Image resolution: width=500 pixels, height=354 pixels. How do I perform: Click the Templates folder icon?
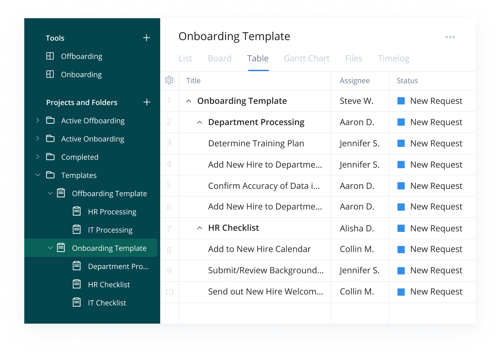[x=50, y=175]
